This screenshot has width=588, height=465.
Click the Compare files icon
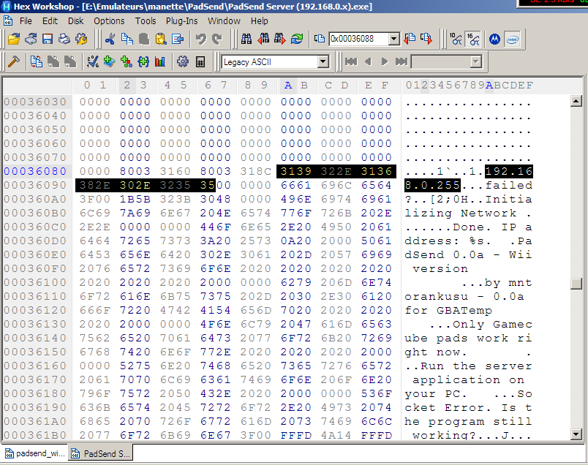37,62
